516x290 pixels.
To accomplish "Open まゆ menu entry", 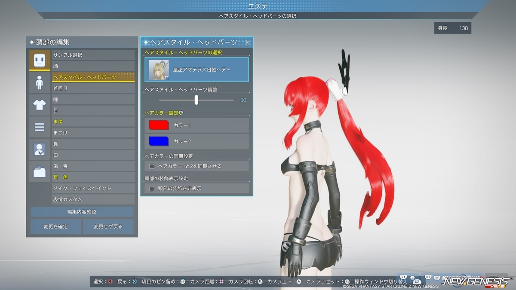I will [x=93, y=122].
